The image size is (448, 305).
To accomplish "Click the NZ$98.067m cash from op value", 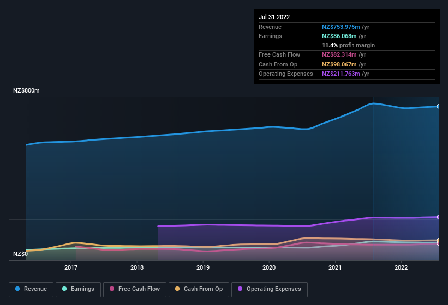I will [x=339, y=64].
